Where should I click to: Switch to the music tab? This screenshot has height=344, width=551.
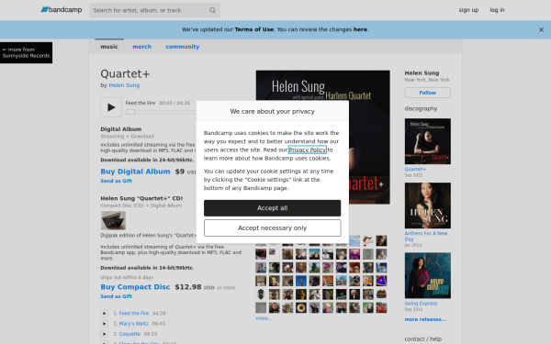[109, 47]
